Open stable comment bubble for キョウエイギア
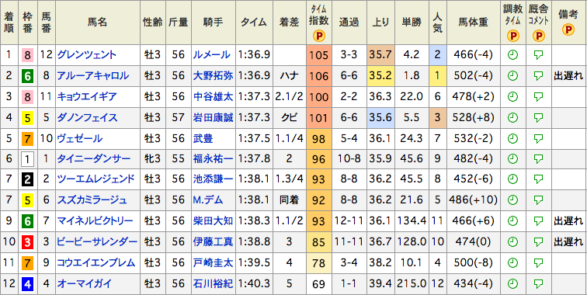Image resolution: width=587 pixels, height=295 pixels. [538, 97]
